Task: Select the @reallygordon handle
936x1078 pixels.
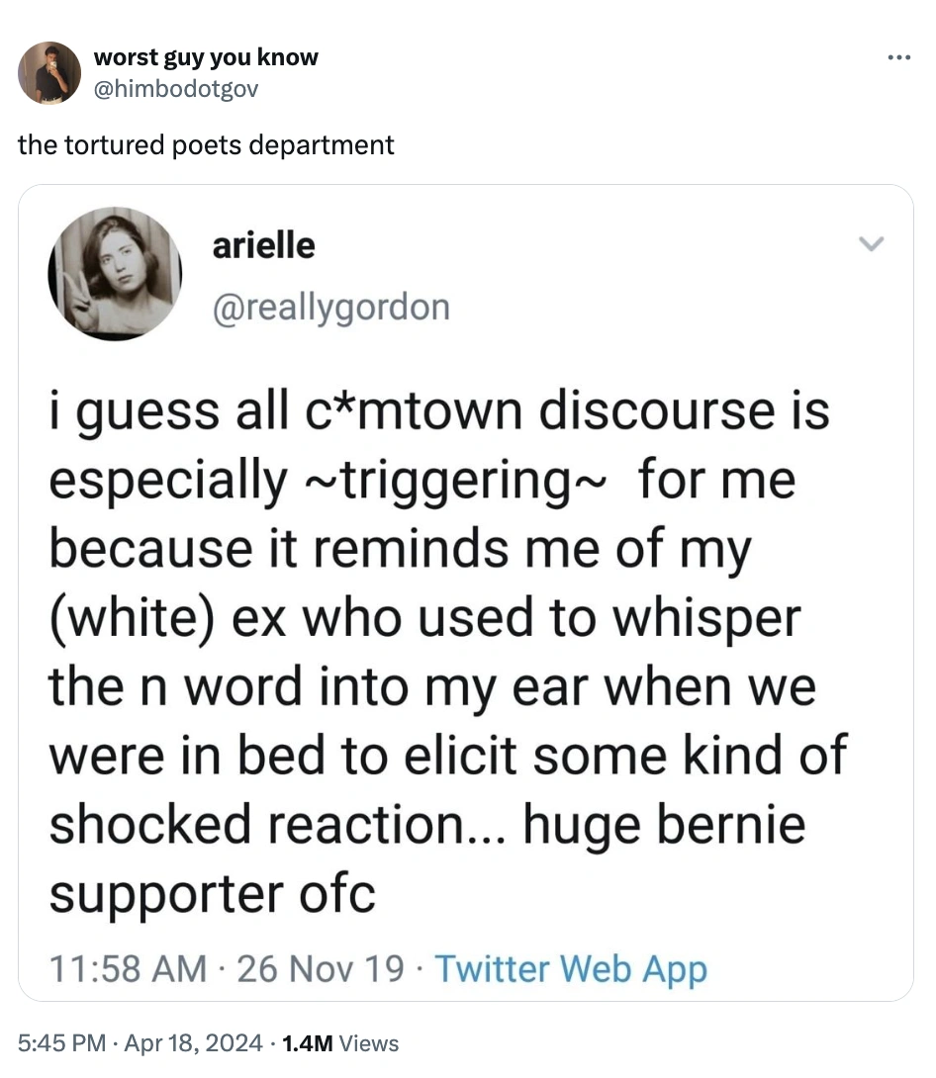Action: pyautogui.click(x=329, y=307)
